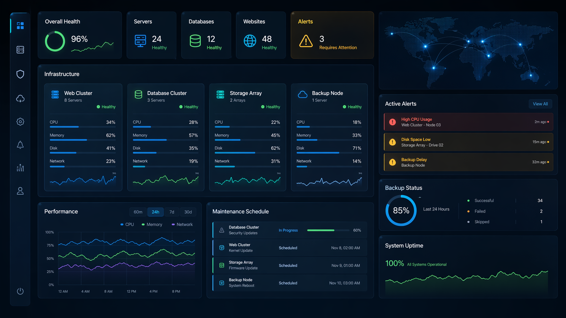Click the Failed backups row

(x=505, y=211)
